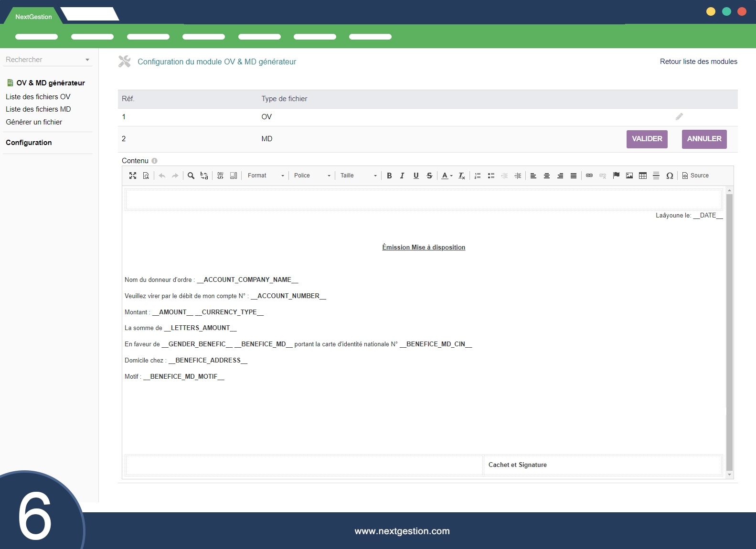Go to Générer un fichier
This screenshot has width=756, height=549.
tap(34, 122)
